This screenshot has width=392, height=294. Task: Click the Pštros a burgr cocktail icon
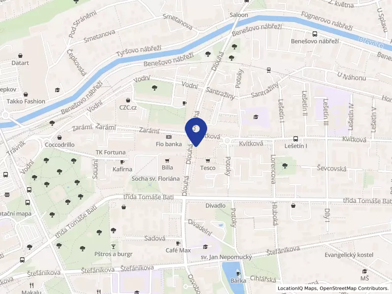[113, 246]
